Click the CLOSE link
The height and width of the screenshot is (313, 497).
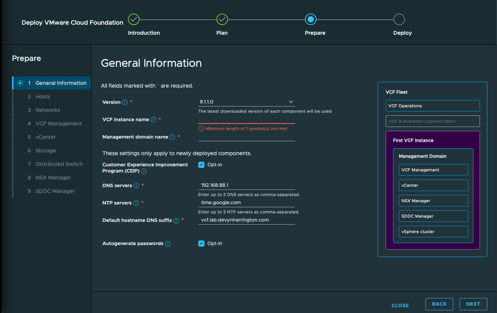point(400,305)
